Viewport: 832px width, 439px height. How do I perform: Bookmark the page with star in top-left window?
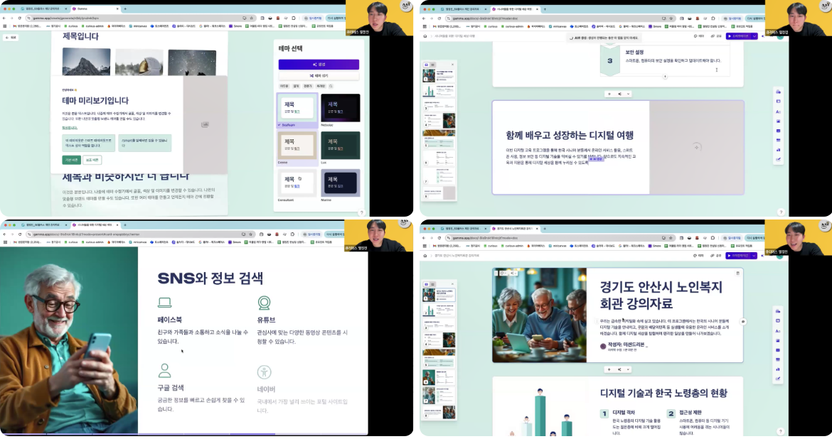[251, 18]
